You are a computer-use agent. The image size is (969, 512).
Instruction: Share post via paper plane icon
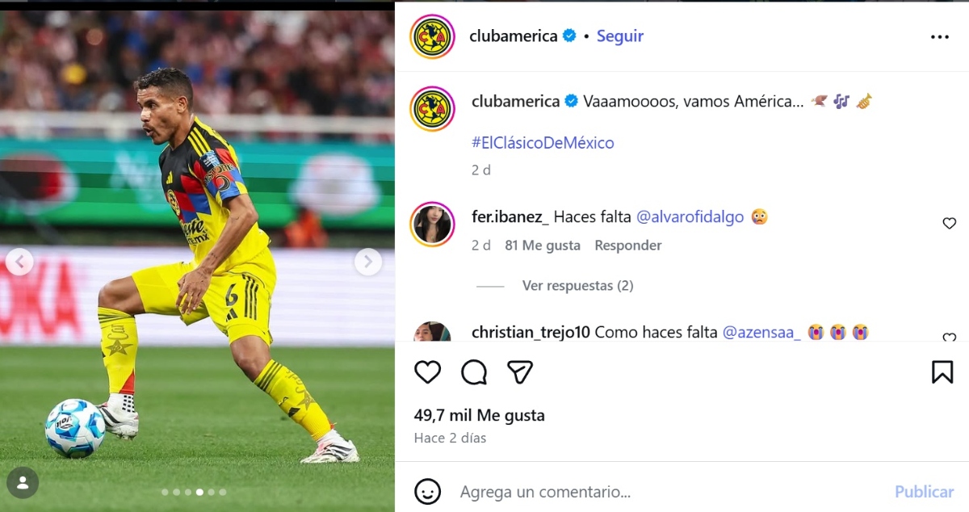[520, 371]
